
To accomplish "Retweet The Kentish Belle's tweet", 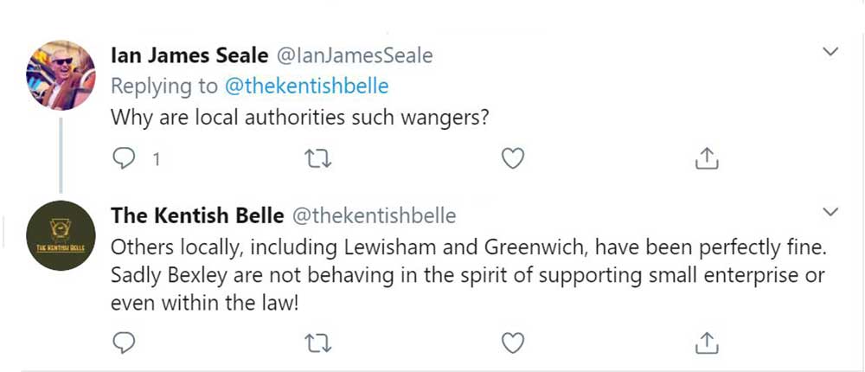I will click(317, 343).
